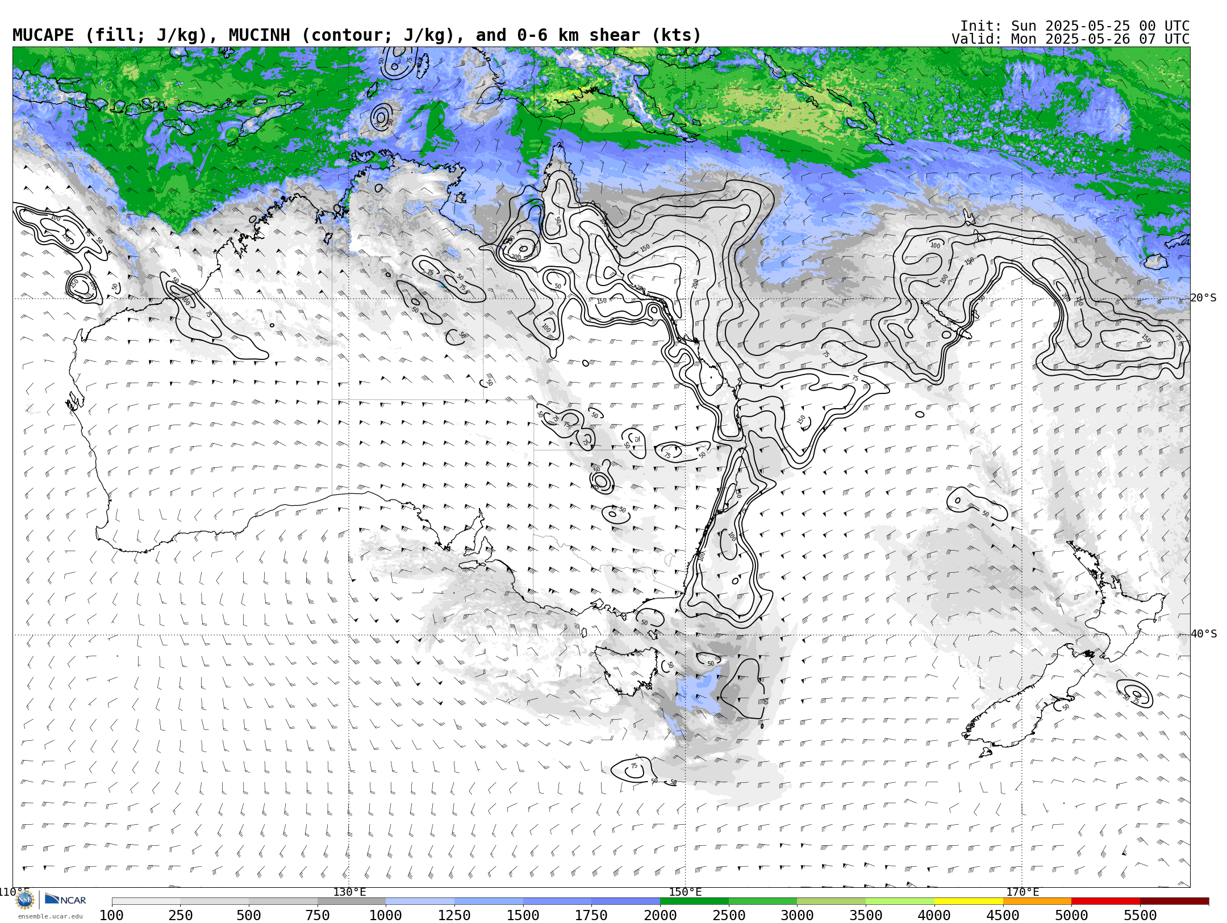Click the colorbar label 1000
Viewport: 1227px width, 923px height.
point(386,915)
